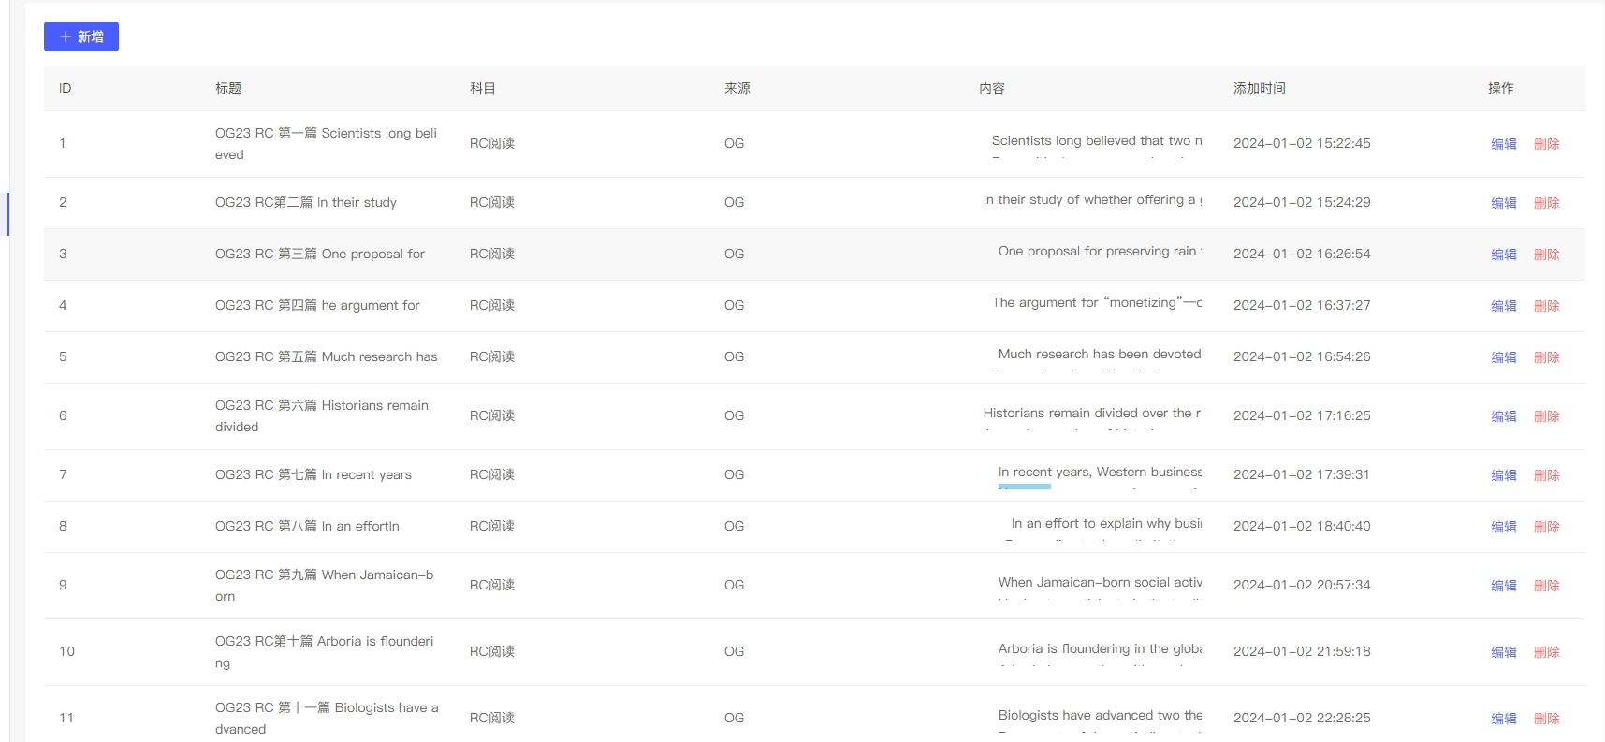The height and width of the screenshot is (742, 1605).
Task: Click content preview of row 7
Action: click(x=1099, y=473)
